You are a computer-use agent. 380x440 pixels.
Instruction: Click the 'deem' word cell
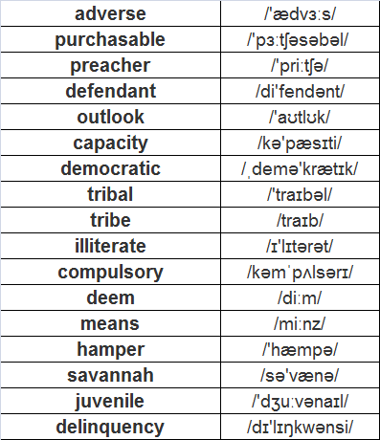tap(110, 297)
